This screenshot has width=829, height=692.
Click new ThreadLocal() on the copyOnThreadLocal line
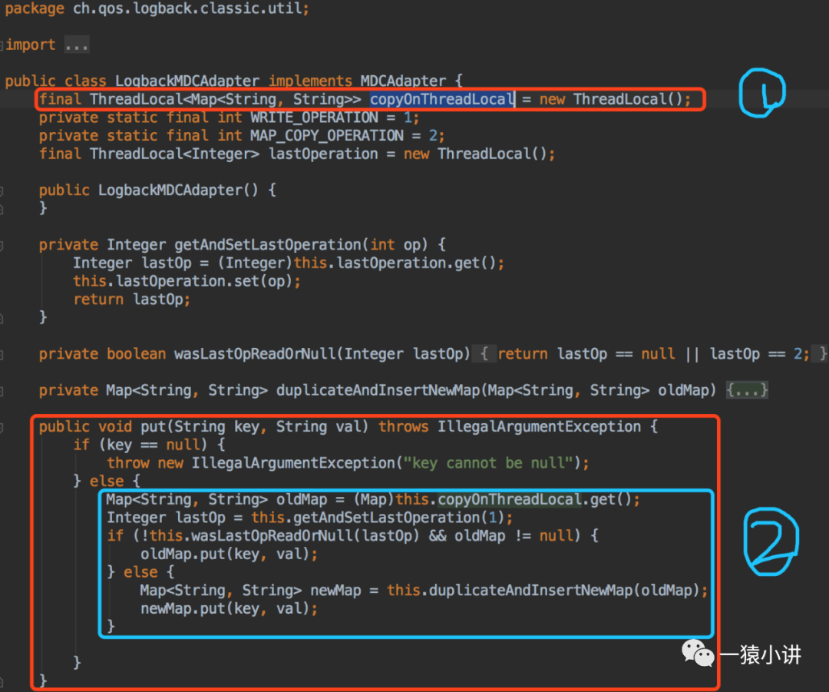(611, 100)
